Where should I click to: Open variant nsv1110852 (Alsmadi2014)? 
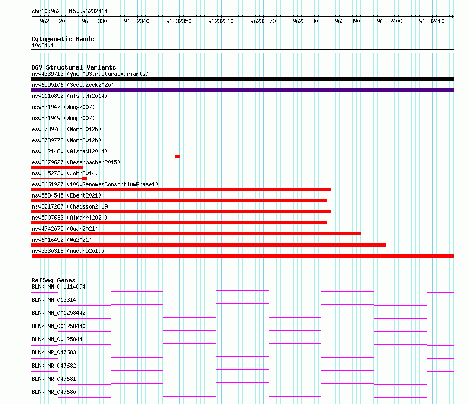70,96
